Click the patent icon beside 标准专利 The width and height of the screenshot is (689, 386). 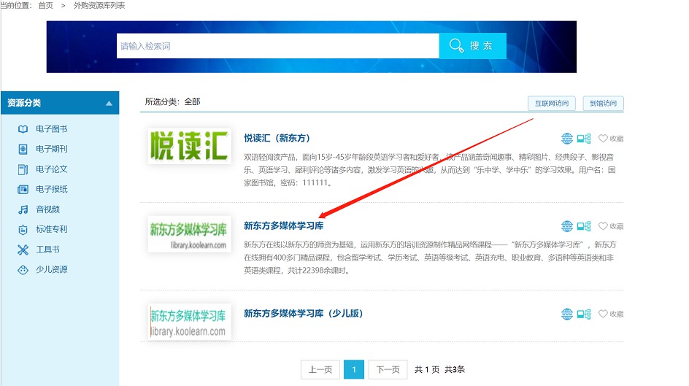click(x=23, y=230)
